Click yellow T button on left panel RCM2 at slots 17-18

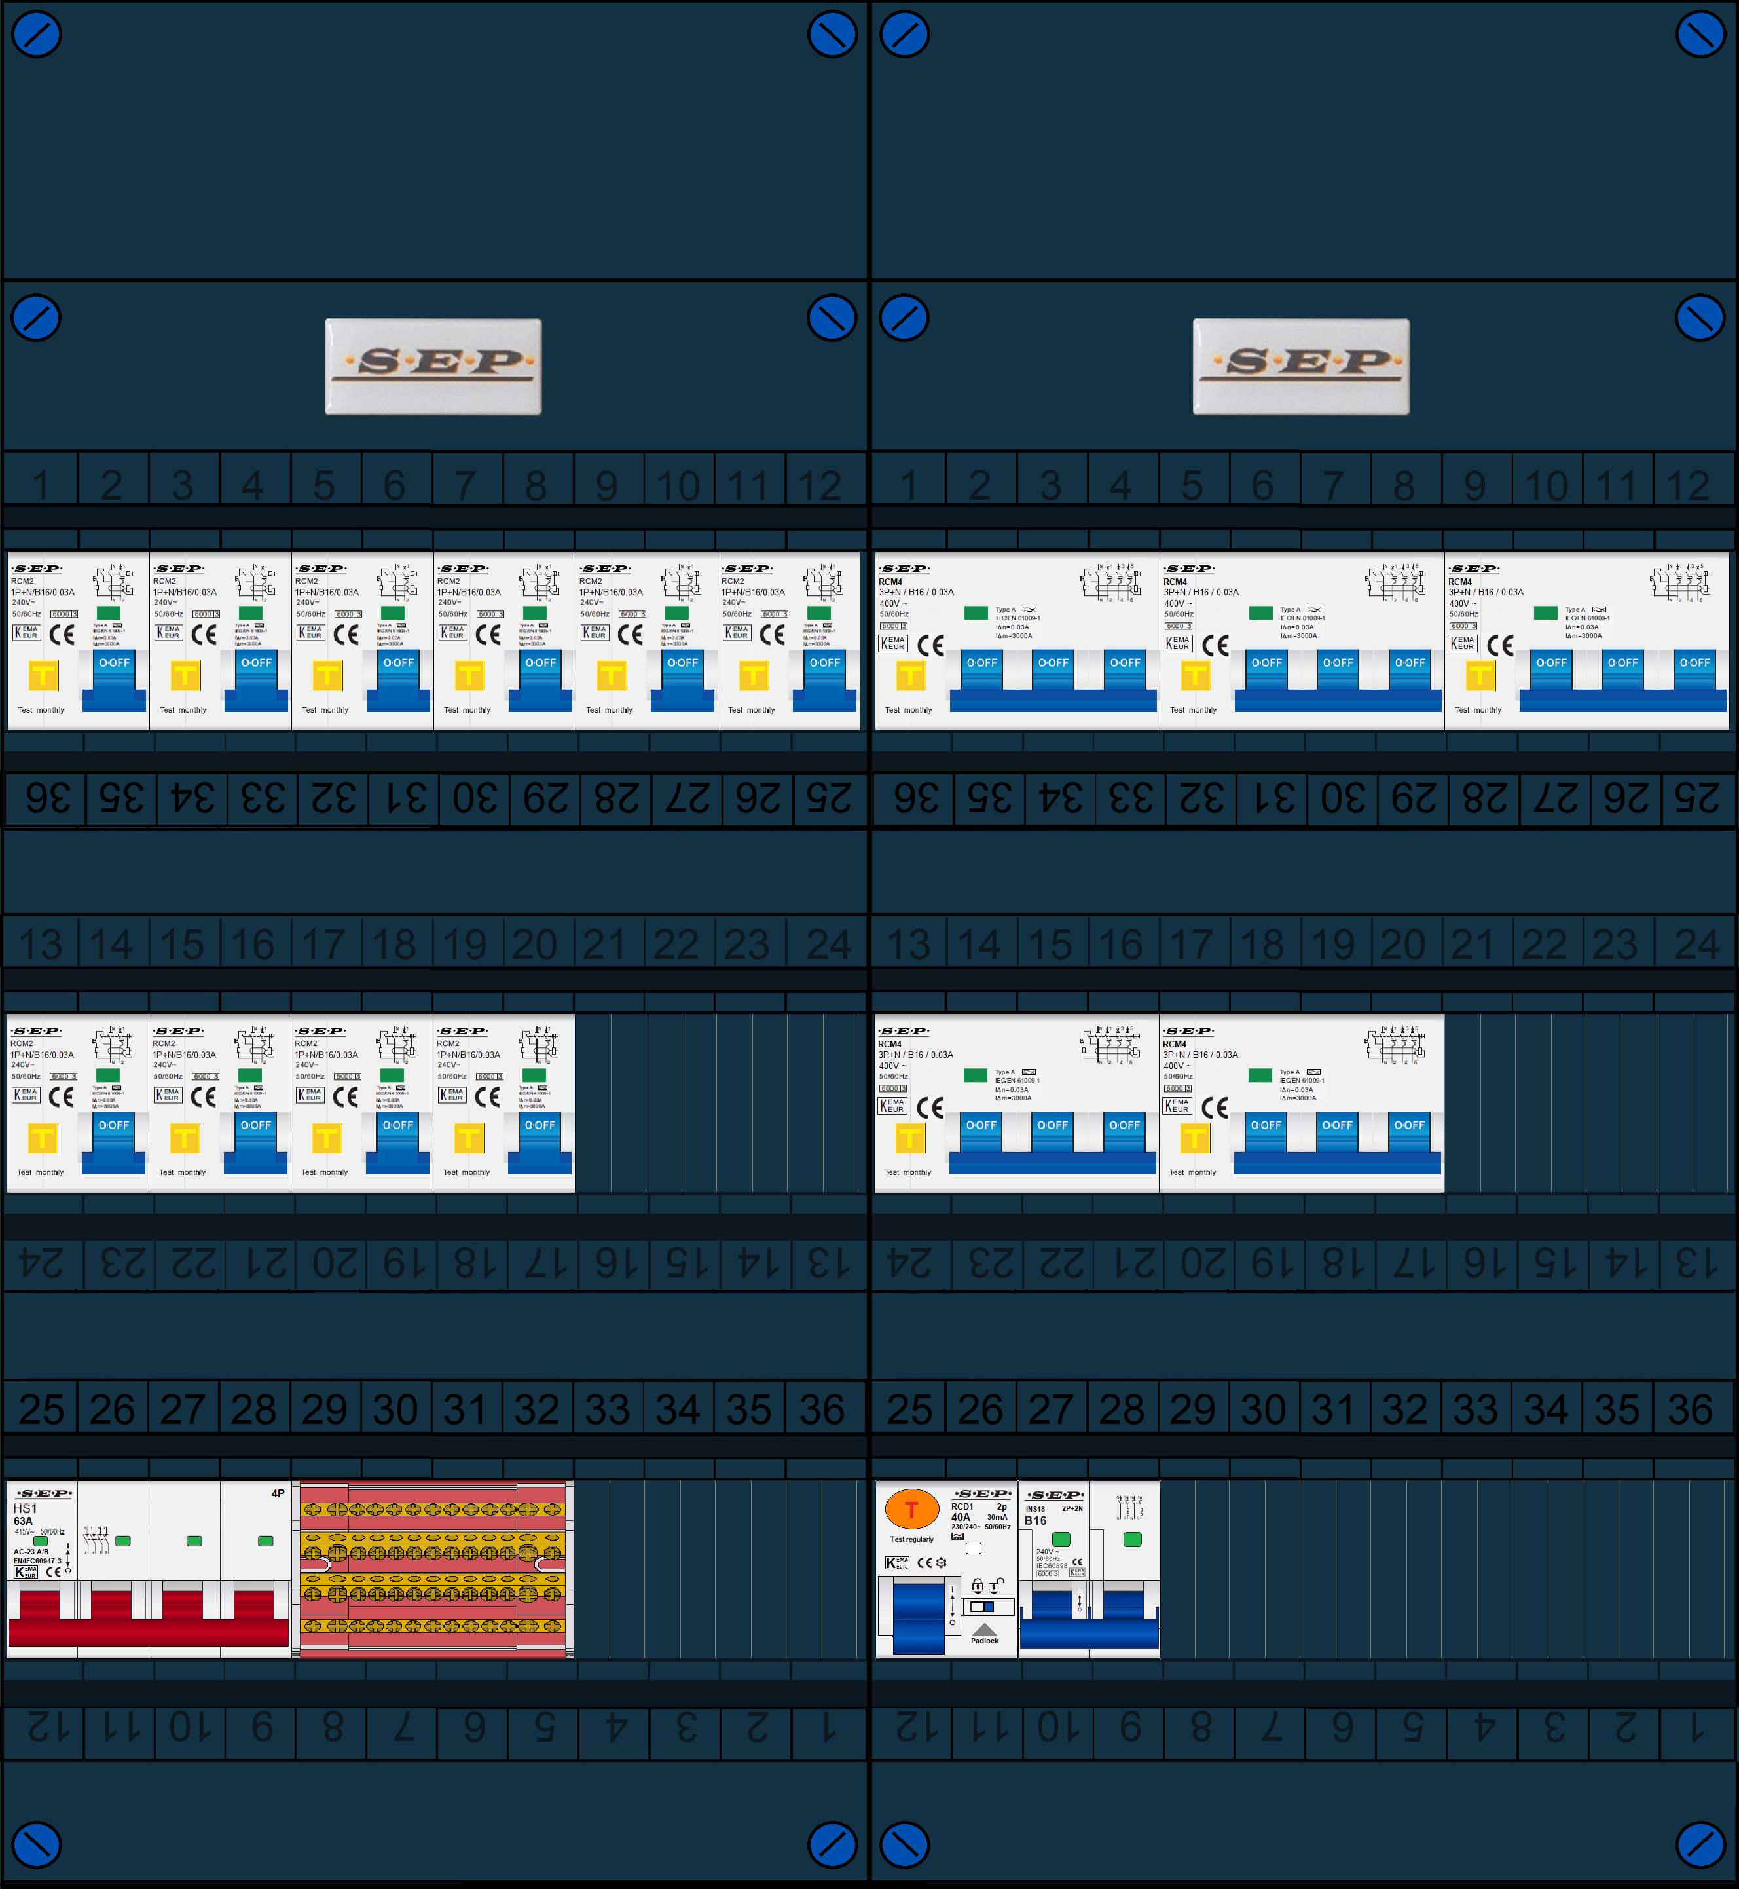327,1138
